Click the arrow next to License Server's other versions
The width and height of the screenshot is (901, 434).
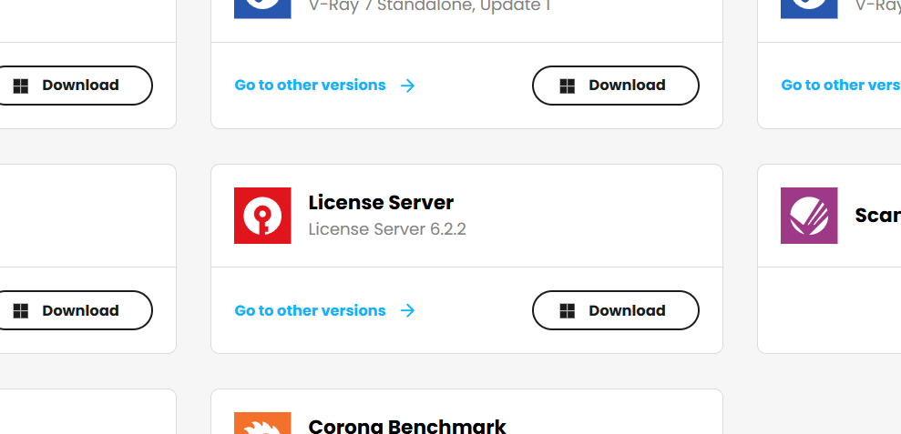(x=407, y=310)
